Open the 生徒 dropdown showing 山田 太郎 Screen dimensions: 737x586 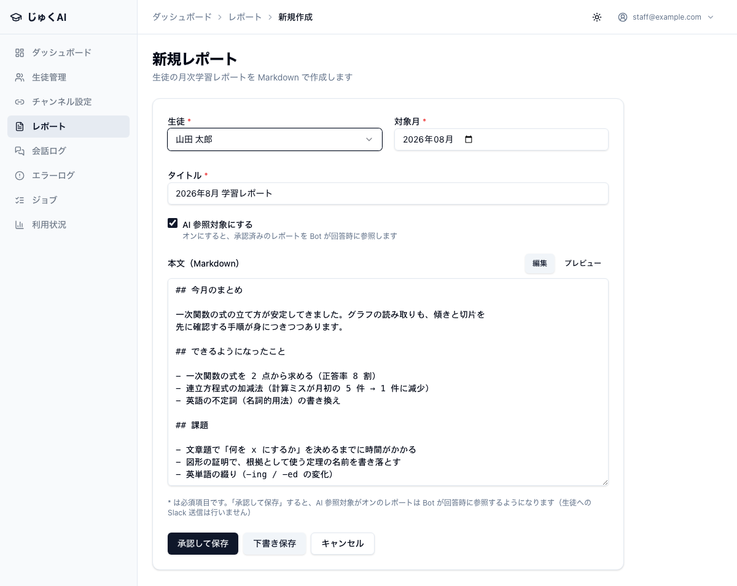point(275,139)
